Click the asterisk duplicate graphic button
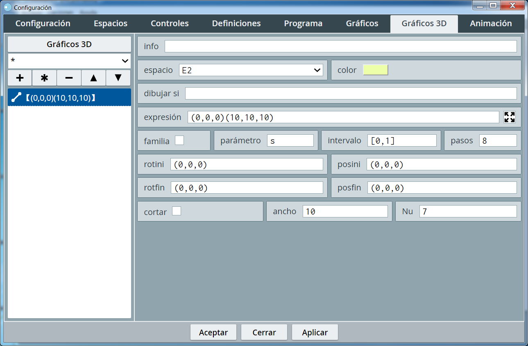The height and width of the screenshot is (346, 528). point(44,78)
